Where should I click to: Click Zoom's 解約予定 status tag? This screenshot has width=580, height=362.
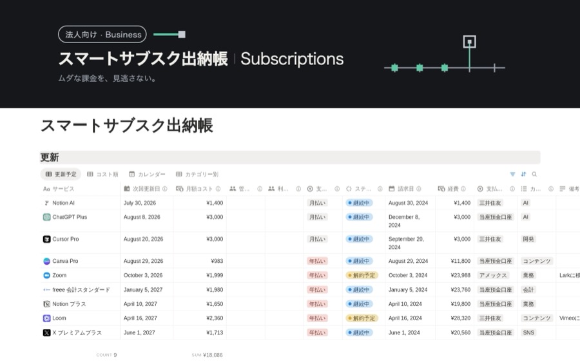click(362, 276)
